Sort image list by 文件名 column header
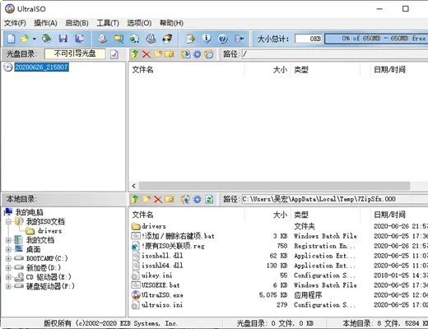The width and height of the screenshot is (428, 329). 187,70
